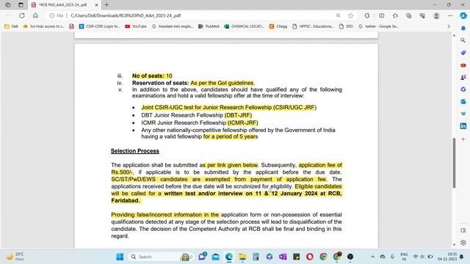This screenshot has width=470, height=264.
Task: Open the microphone tray icon
Action: click(392, 257)
